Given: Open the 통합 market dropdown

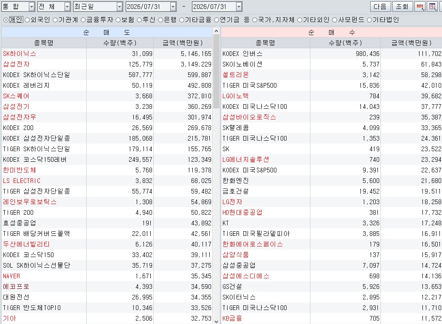Looking at the screenshot, I should (32, 6).
